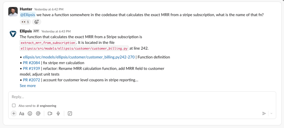The height and width of the screenshot is (128, 284).
Task: Click Hunter's profile avatar
Action: tap(13, 12)
